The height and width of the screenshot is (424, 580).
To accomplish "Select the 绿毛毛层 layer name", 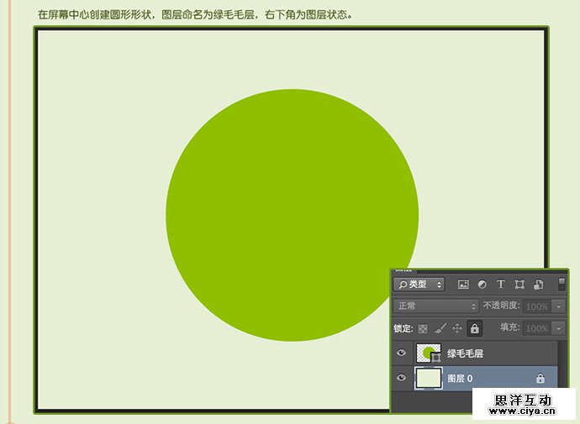I will [465, 353].
